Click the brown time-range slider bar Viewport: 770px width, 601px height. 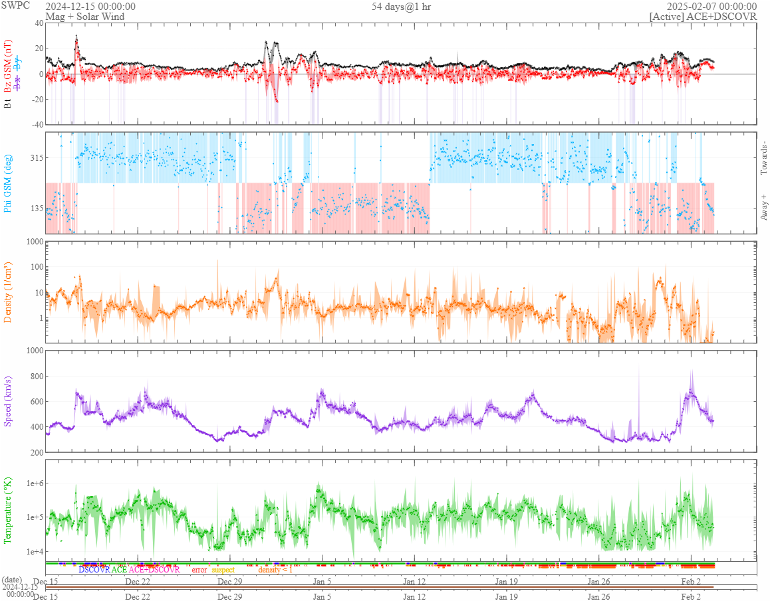click(x=380, y=587)
